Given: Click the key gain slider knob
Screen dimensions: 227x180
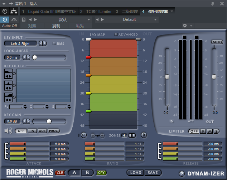Looking at the screenshot, I should tap(49, 121).
